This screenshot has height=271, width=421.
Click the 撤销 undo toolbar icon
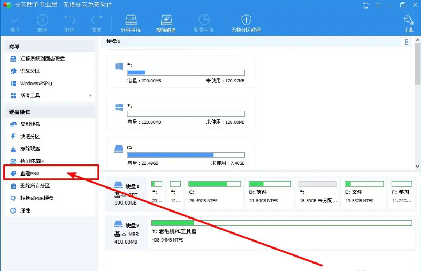pos(69,24)
